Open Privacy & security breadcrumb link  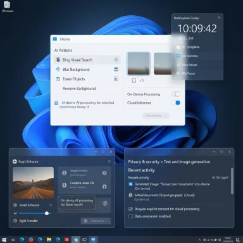point(144,162)
